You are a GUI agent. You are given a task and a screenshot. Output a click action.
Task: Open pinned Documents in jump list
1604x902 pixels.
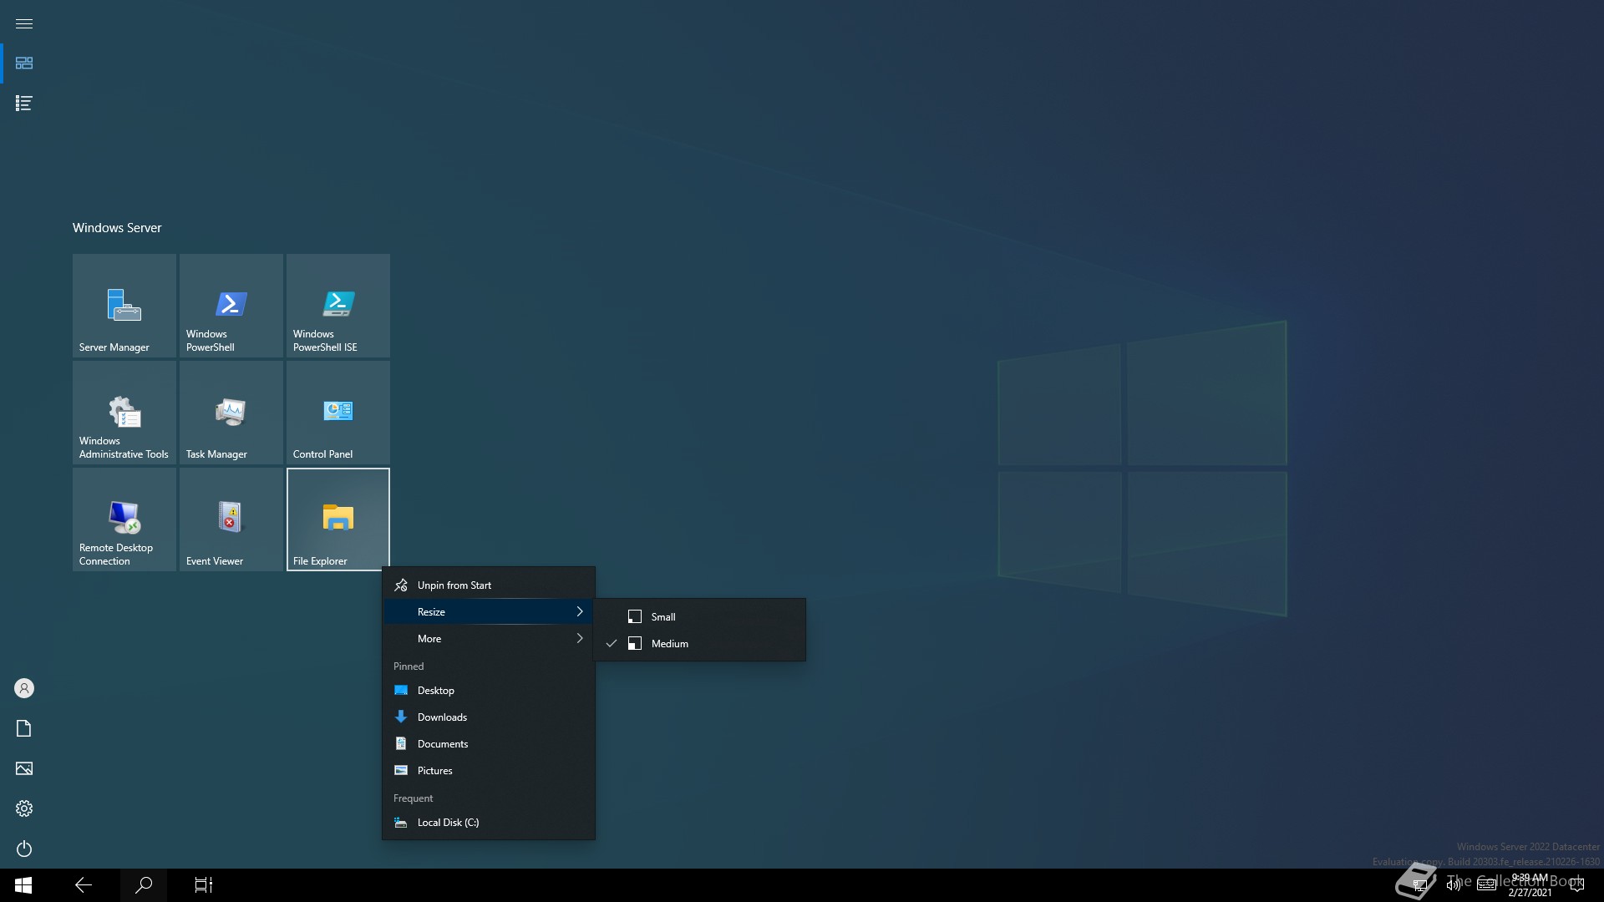click(489, 744)
